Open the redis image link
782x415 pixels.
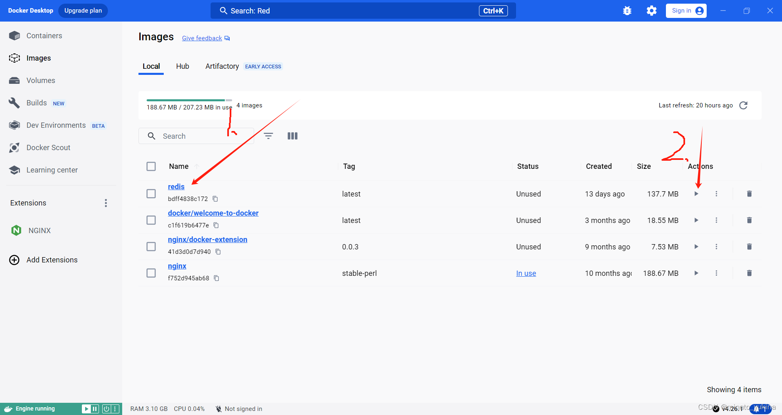coord(176,187)
